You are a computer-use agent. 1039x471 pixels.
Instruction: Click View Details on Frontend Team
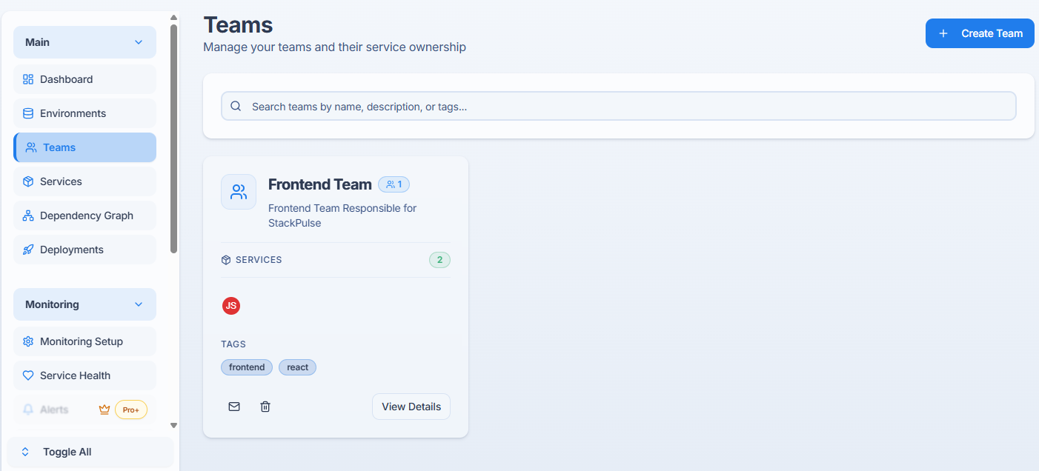(x=411, y=407)
